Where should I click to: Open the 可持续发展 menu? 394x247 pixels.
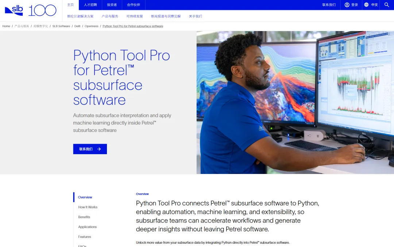[134, 16]
